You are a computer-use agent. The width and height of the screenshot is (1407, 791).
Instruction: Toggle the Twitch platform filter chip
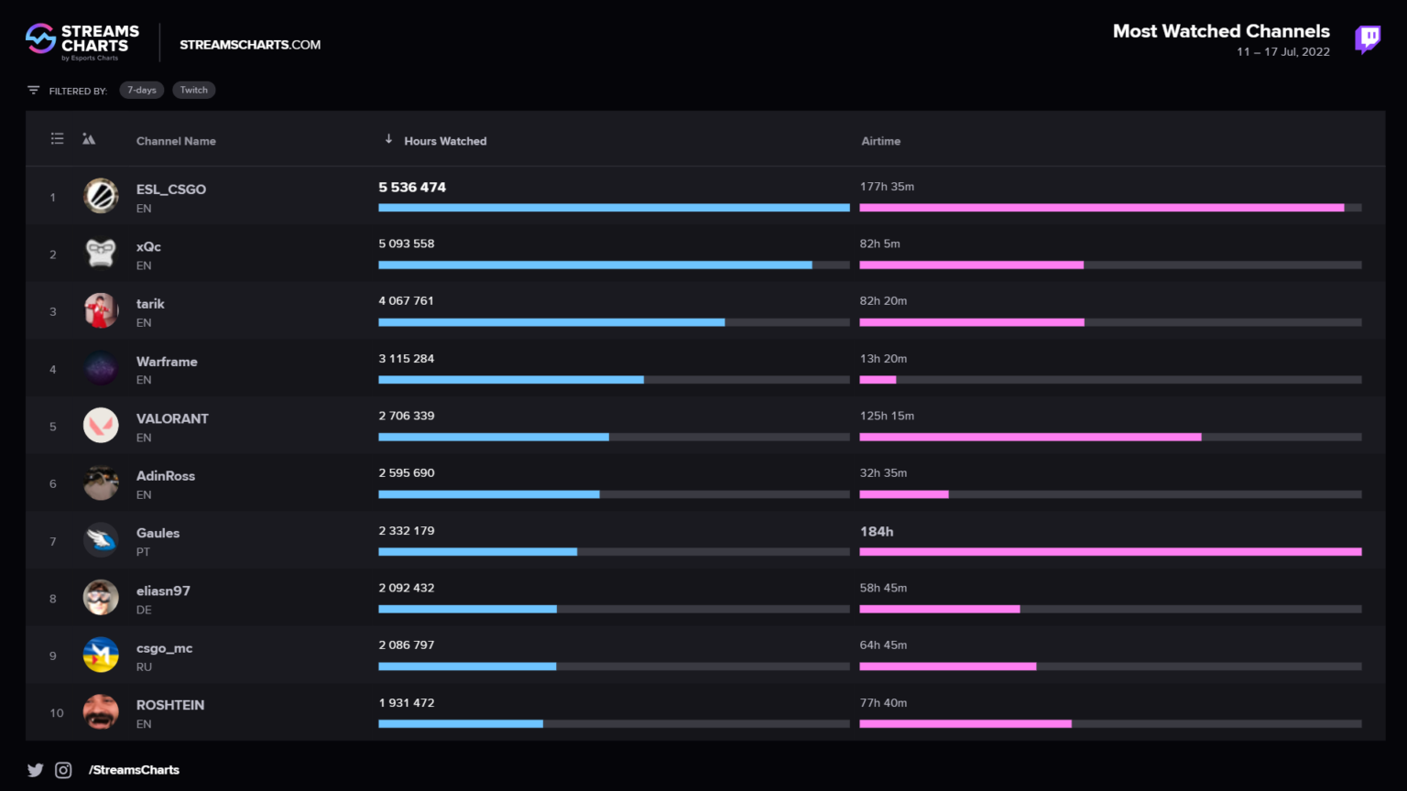tap(193, 90)
